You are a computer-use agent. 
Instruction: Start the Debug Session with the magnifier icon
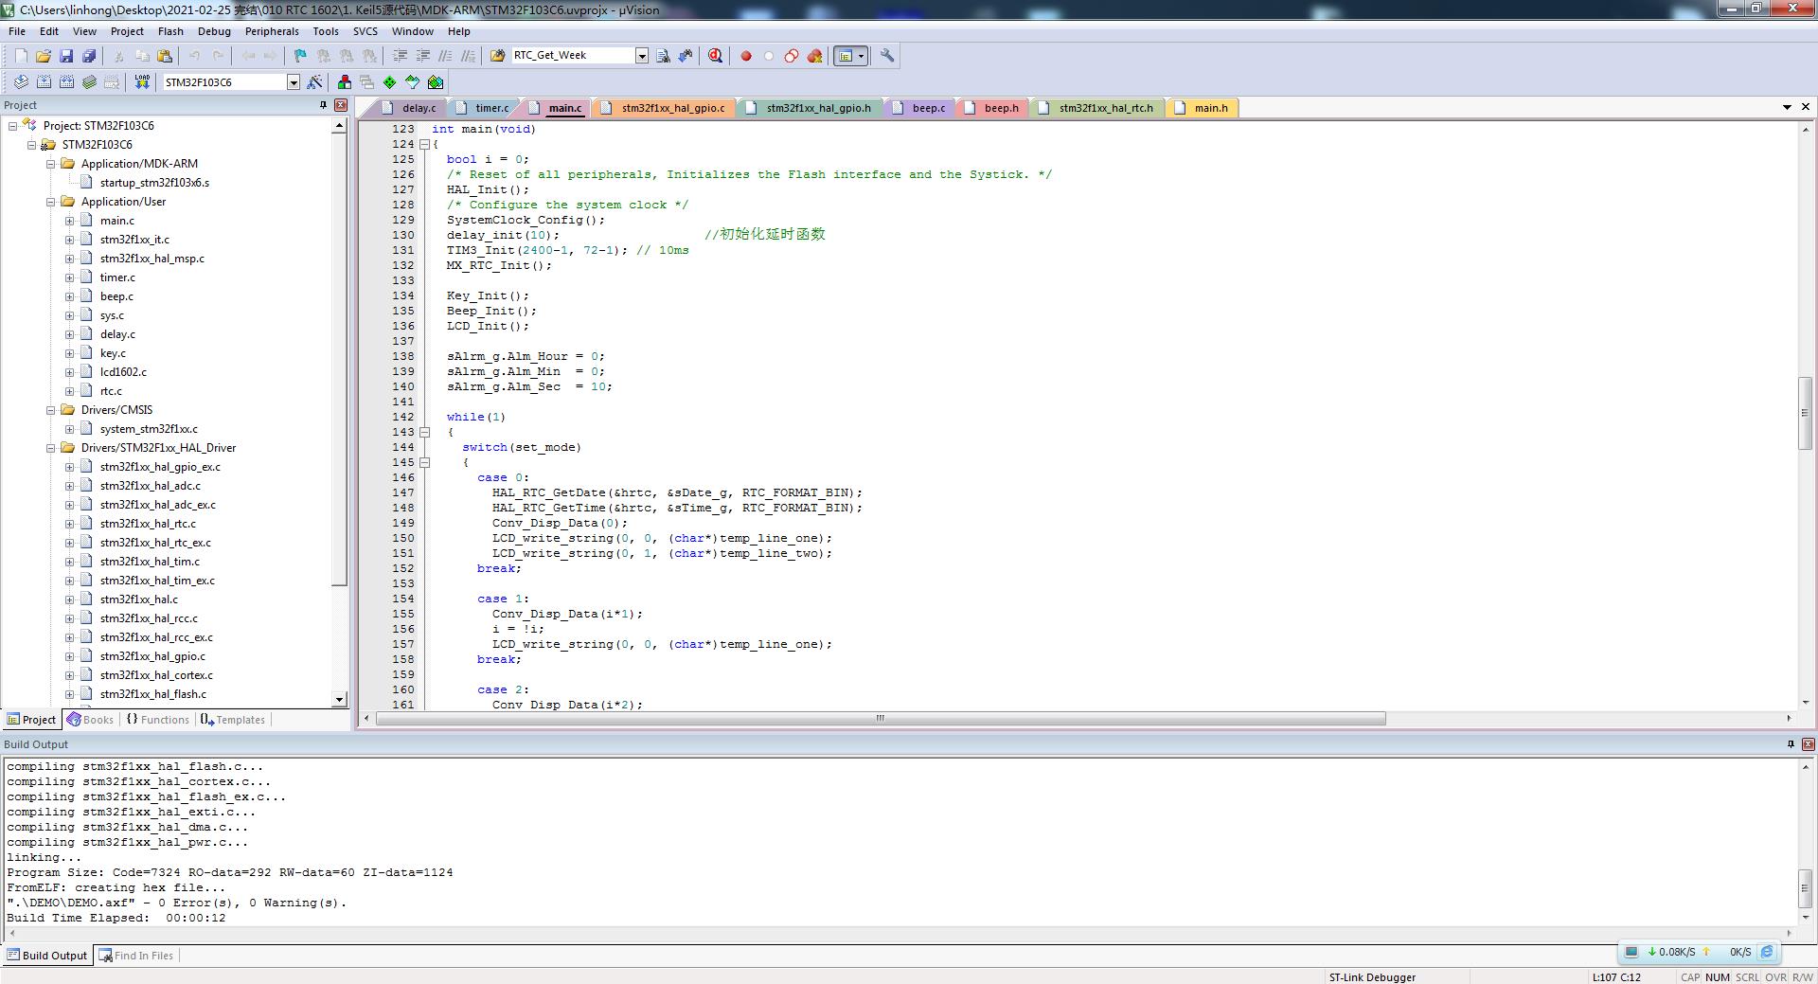pyautogui.click(x=715, y=56)
